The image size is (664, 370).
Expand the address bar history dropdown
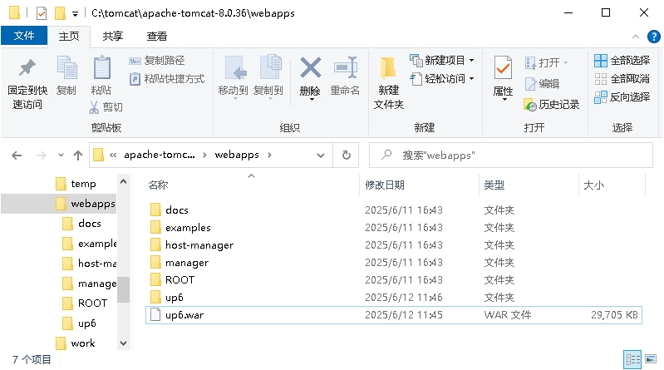click(321, 155)
